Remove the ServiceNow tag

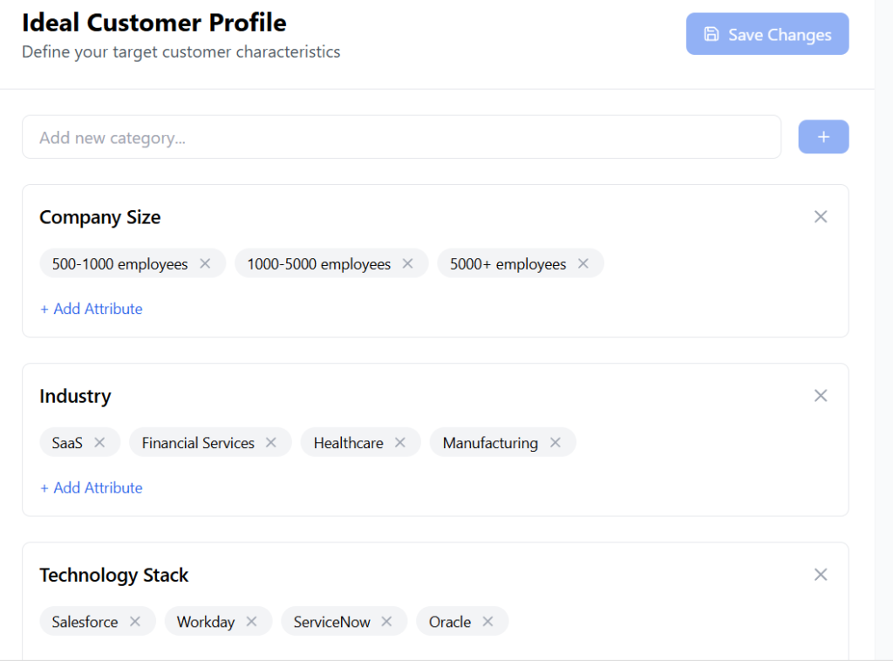pos(387,621)
